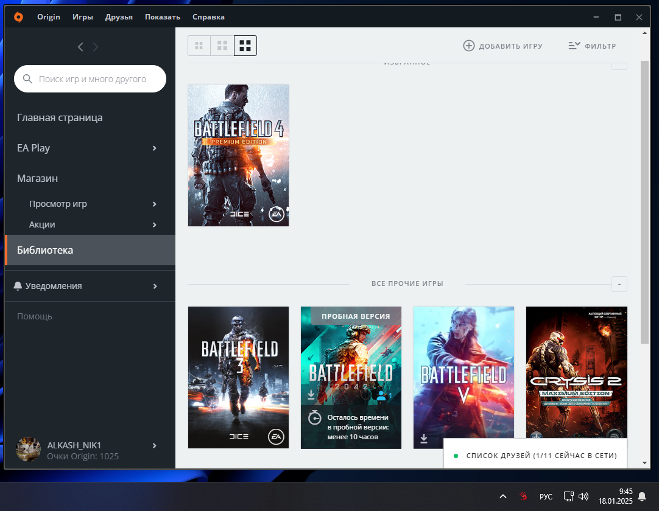659x511 pixels.
Task: Click the search magnifier icon
Action: pos(27,78)
